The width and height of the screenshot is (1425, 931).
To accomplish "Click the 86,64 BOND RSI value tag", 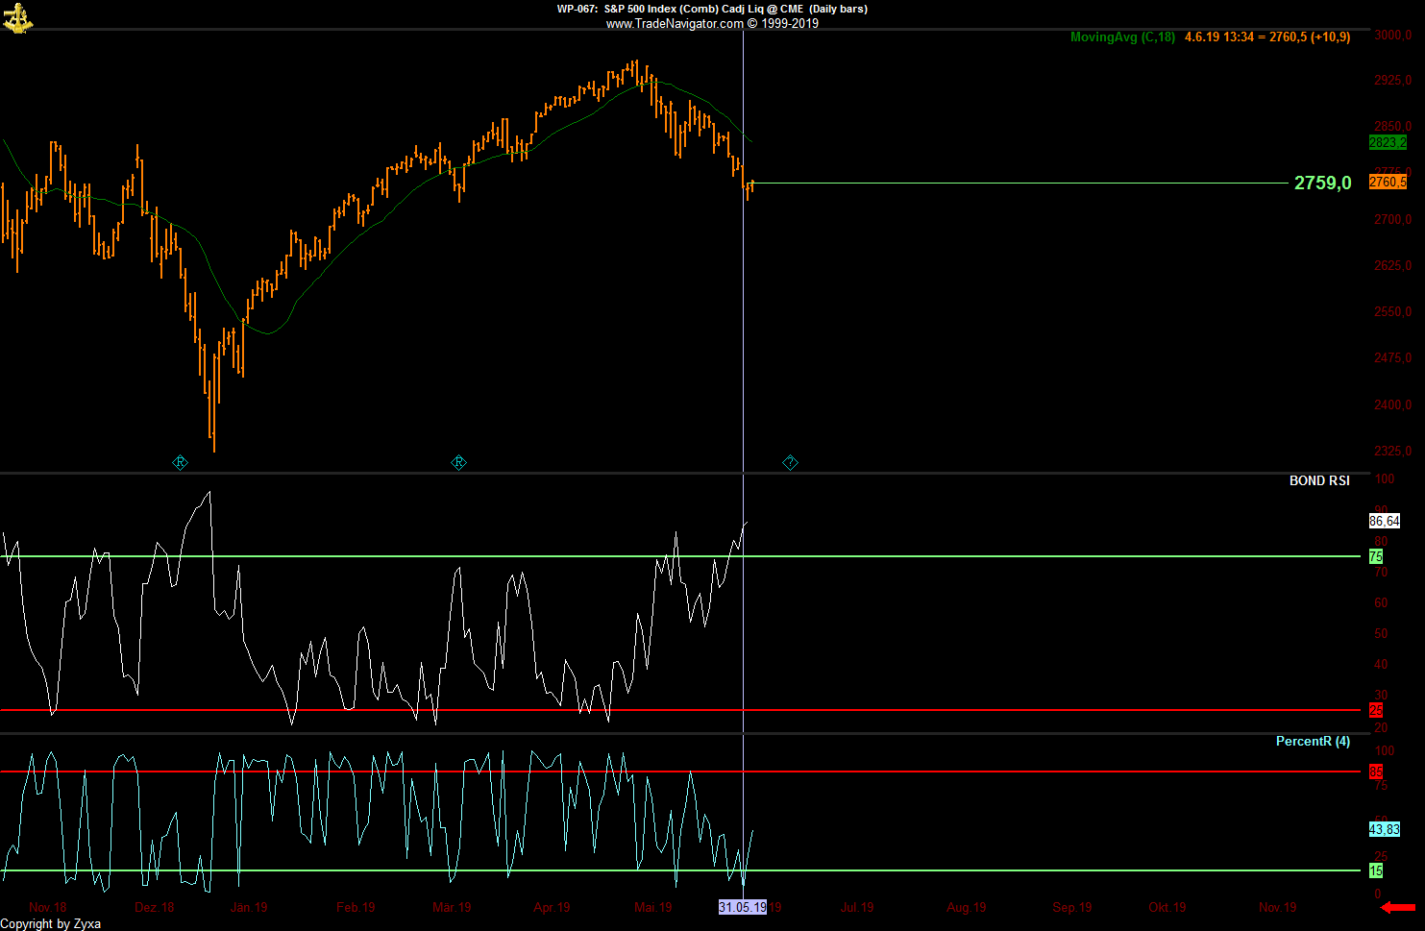I will pos(1385,521).
